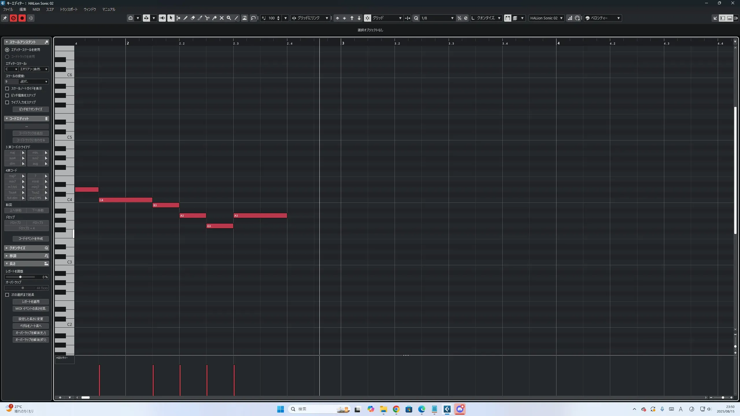Check the 次の選択まで延長 option
Image resolution: width=740 pixels, height=416 pixels.
click(7, 295)
